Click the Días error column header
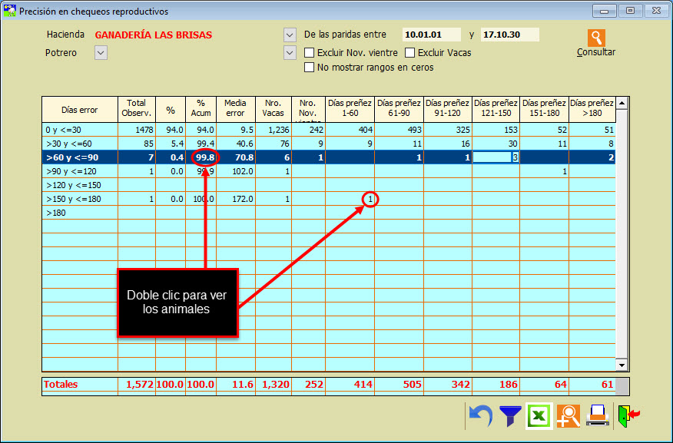673x443 pixels. point(79,110)
